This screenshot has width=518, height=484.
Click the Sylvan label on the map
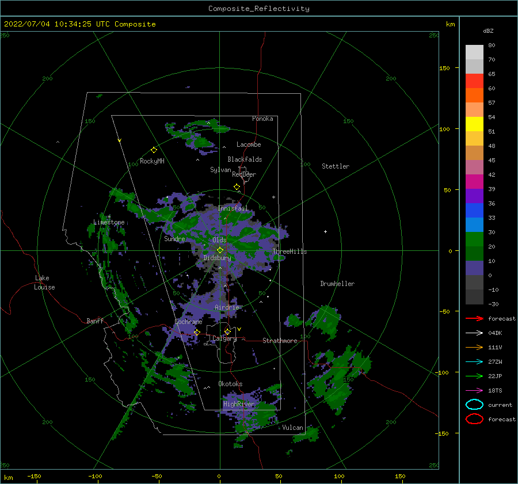click(220, 170)
